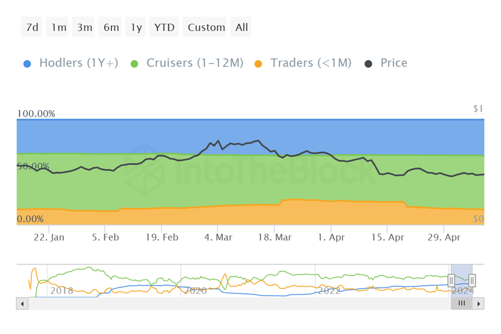The image size is (501, 334).
Task: Click the horizontal scrollbar thumb
Action: tap(462, 304)
